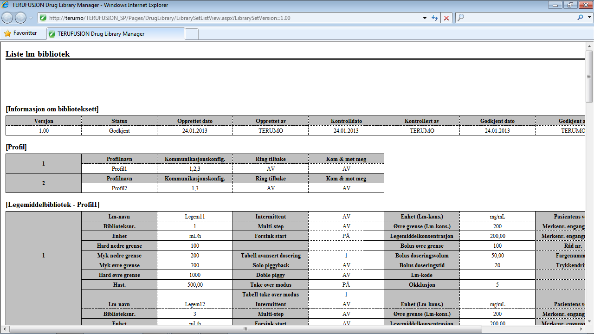Screen dimensions: 594x334
Task: Click the 'Versjon' column header
Action: 44,121
